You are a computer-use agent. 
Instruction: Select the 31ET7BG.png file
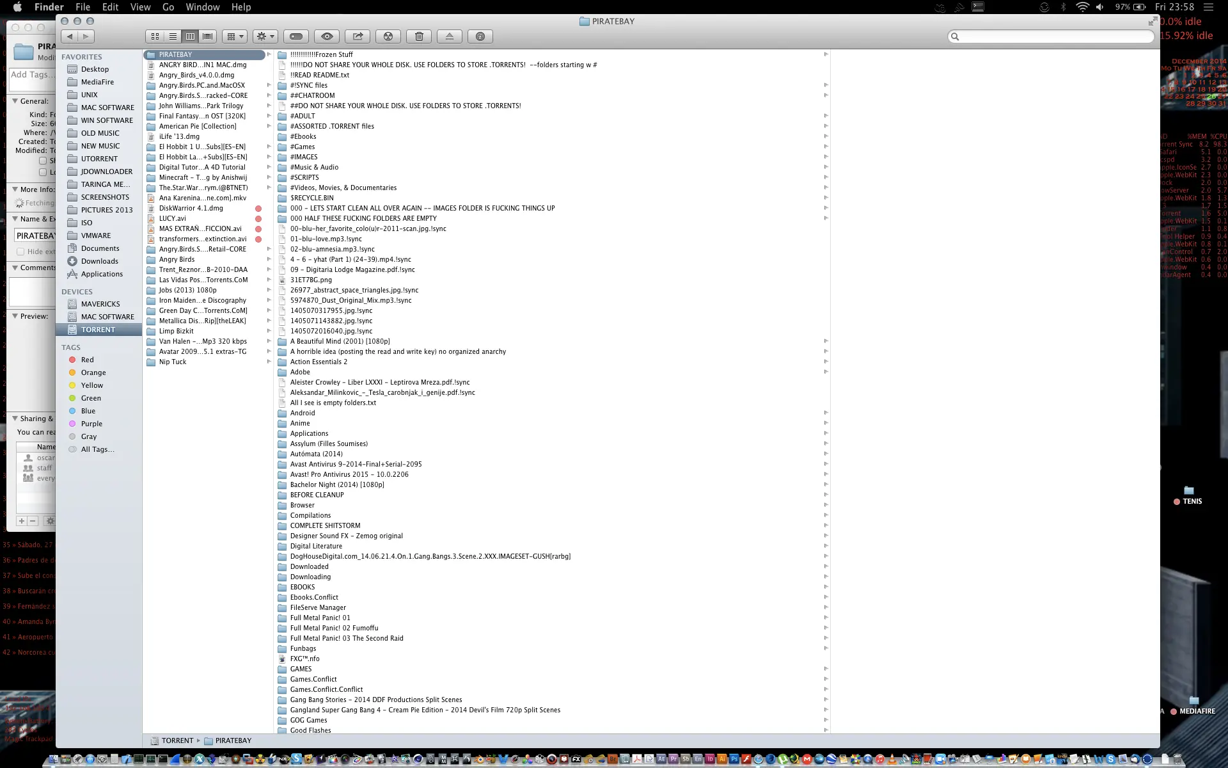[311, 280]
